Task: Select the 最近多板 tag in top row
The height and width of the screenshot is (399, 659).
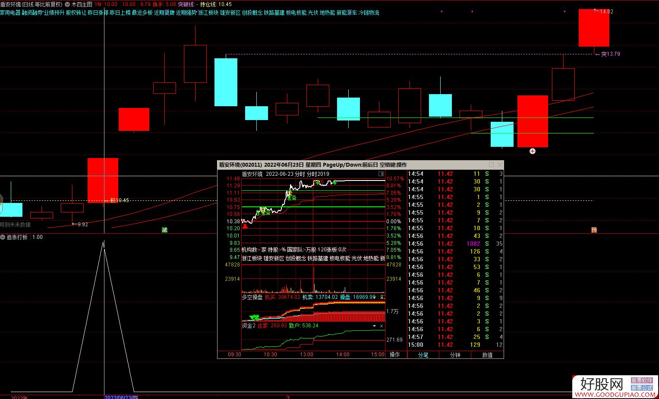Action: click(x=142, y=13)
